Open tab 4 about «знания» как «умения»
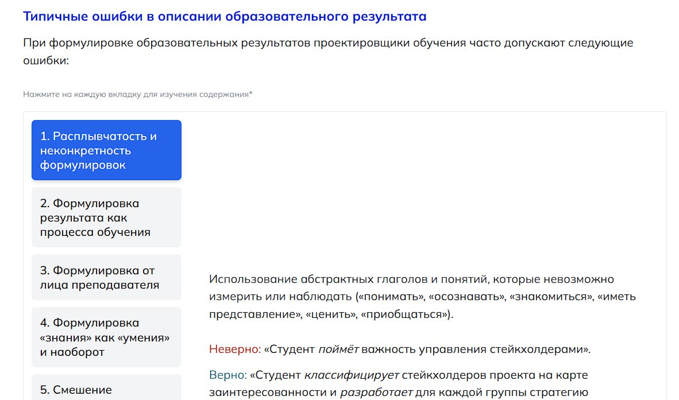Screen dimensions: 679x400 click(106, 337)
